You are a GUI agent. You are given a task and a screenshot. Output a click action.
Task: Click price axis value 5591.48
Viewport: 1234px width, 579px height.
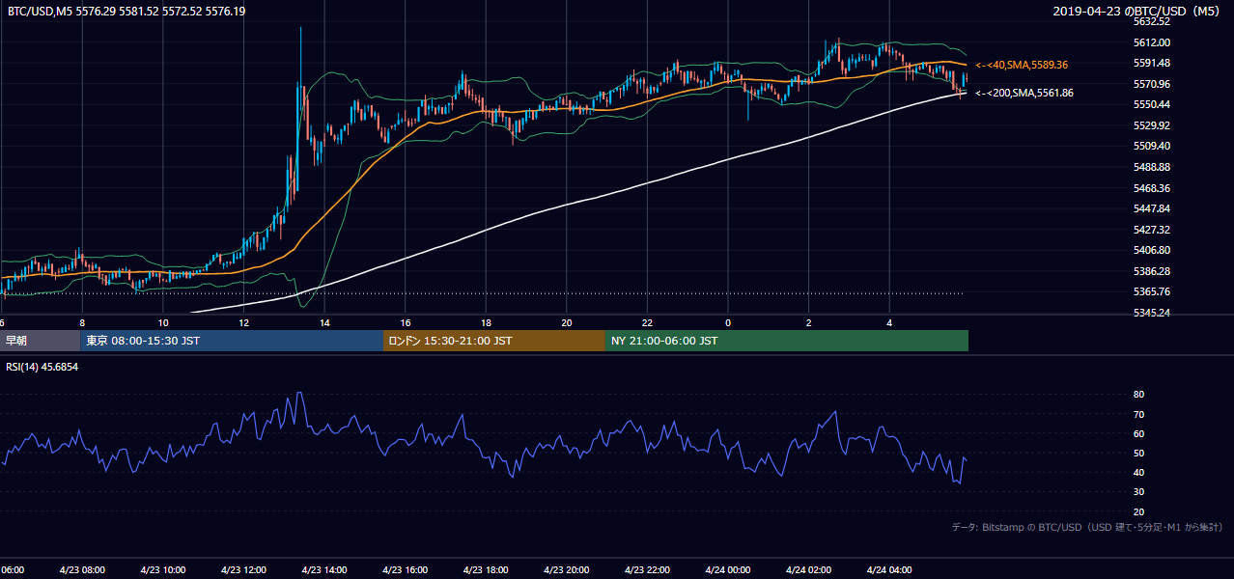[x=1152, y=63]
